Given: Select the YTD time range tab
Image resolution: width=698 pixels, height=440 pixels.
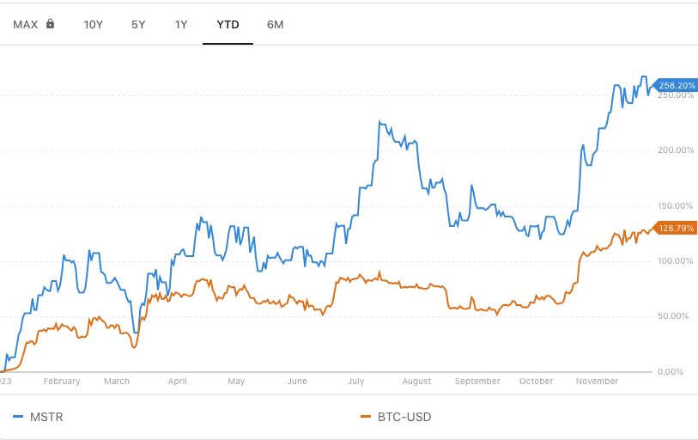Looking at the screenshot, I should [228, 25].
